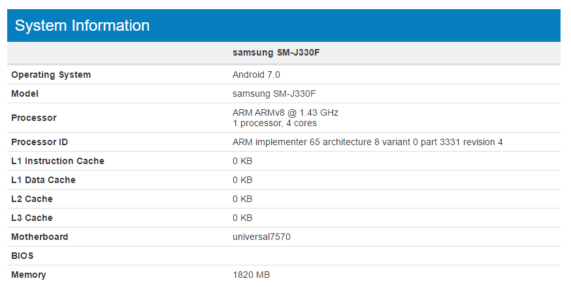Select the L1 Data Cache label
The width and height of the screenshot is (571, 287).
point(43,180)
